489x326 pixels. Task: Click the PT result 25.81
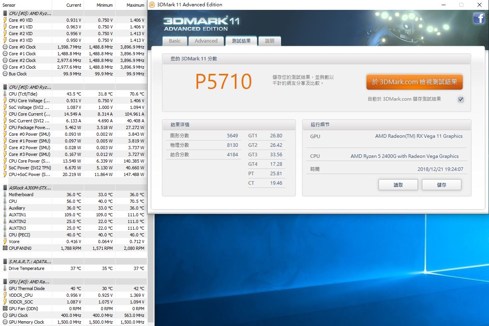coord(276,174)
